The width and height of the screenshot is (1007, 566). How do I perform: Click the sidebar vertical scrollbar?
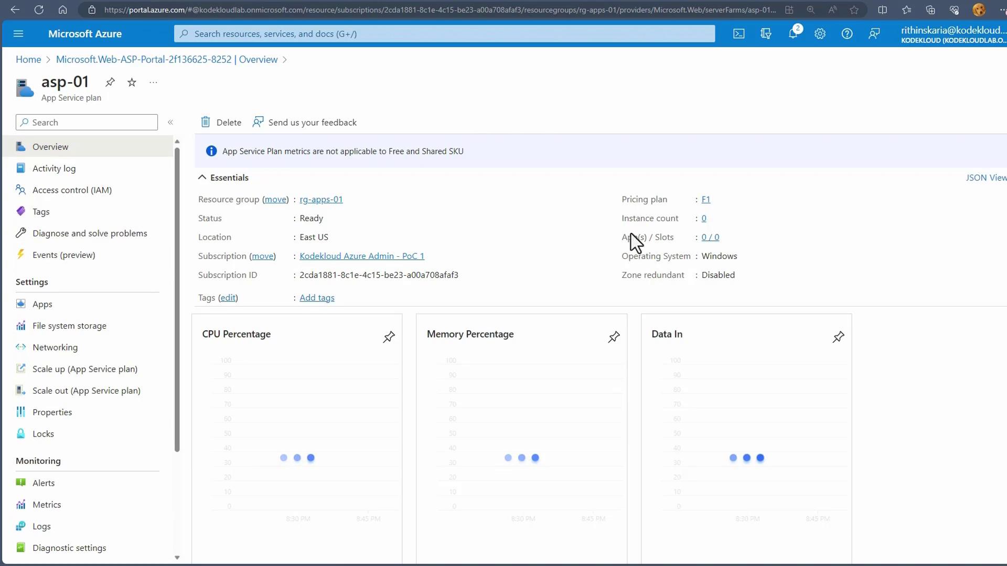[177, 299]
